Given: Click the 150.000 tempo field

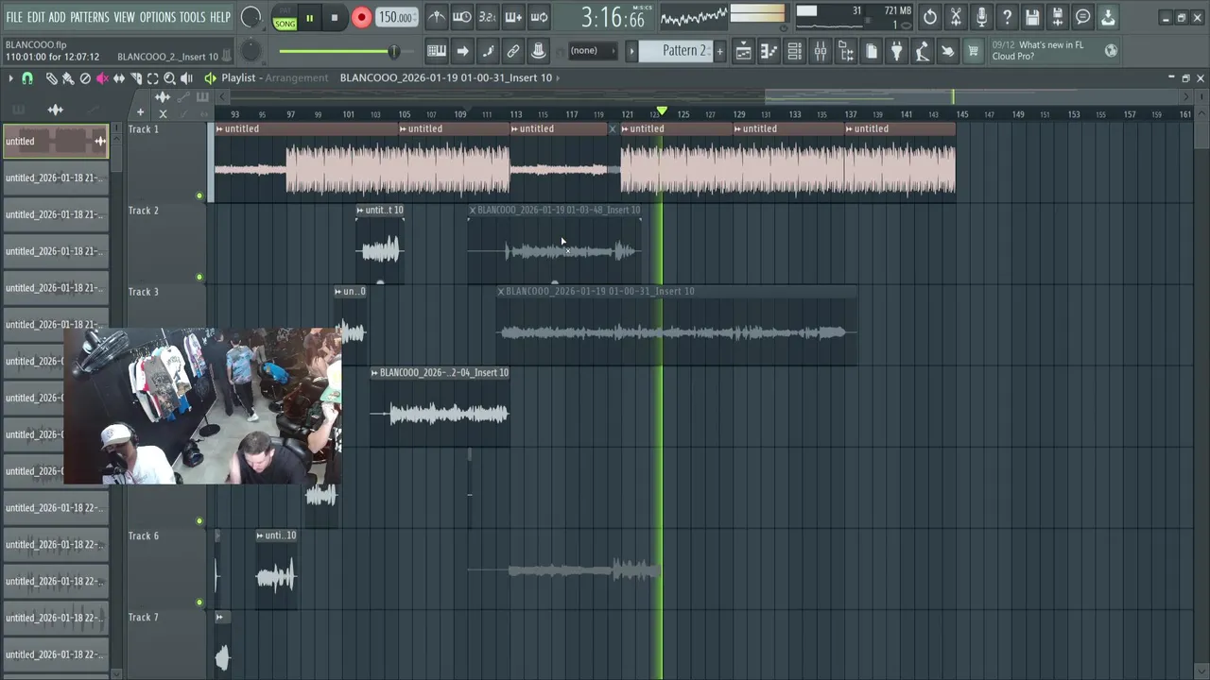Looking at the screenshot, I should [x=397, y=18].
